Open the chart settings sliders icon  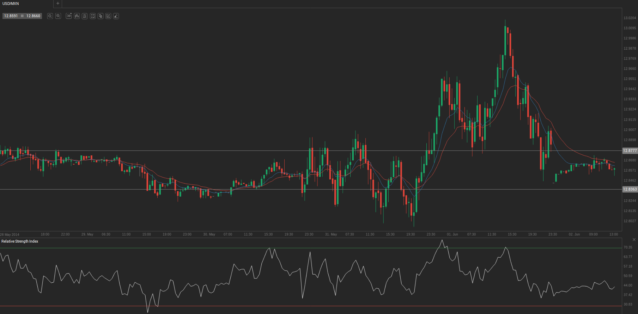click(85, 16)
